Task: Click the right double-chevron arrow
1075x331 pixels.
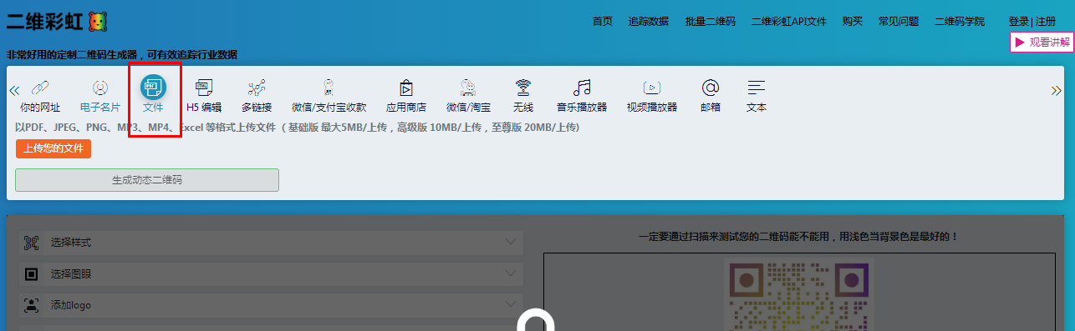Action: pos(1057,90)
